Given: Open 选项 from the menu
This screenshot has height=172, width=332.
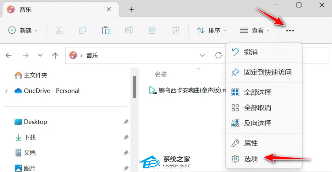Looking at the screenshot, I should point(264,159).
